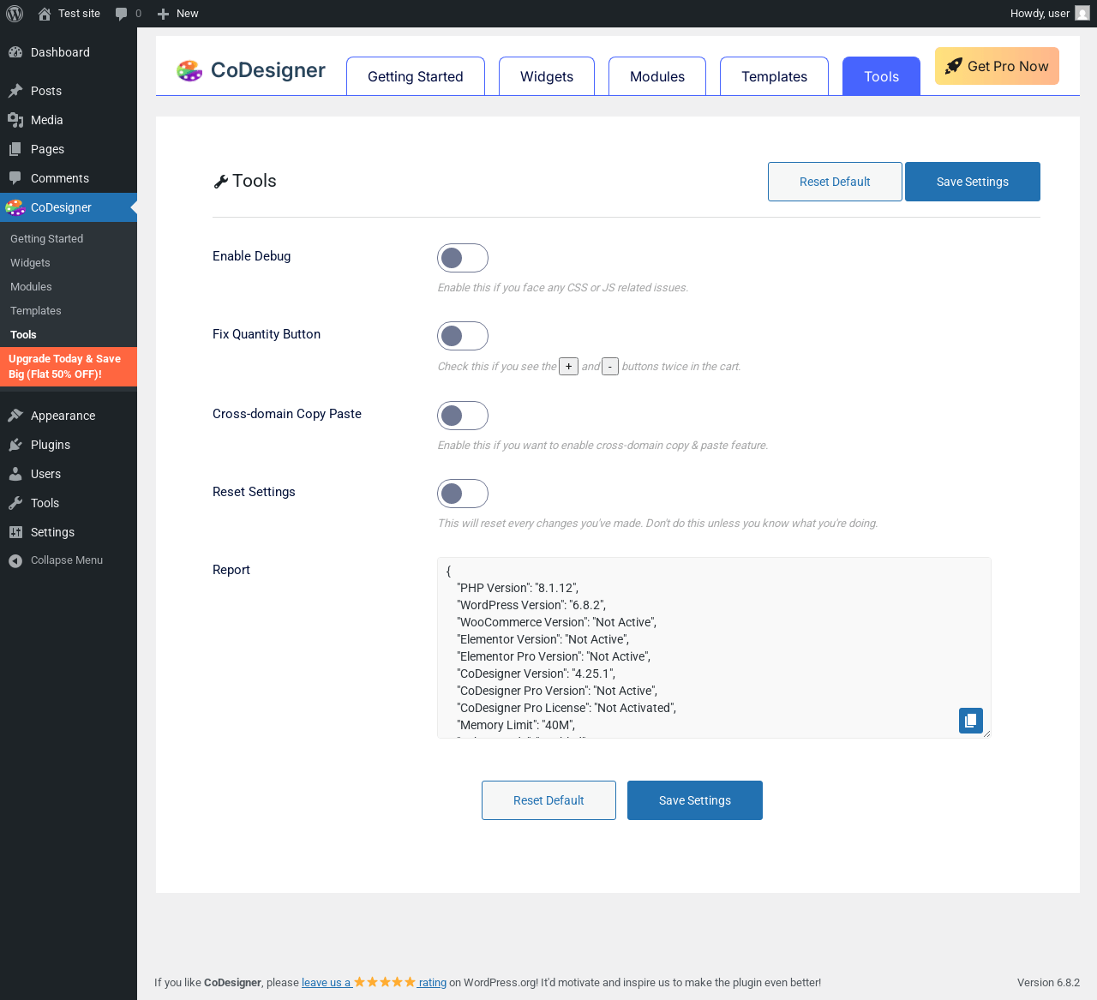1097x1000 pixels.
Task: Toggle the Enable Debug switch
Action: [x=463, y=258]
